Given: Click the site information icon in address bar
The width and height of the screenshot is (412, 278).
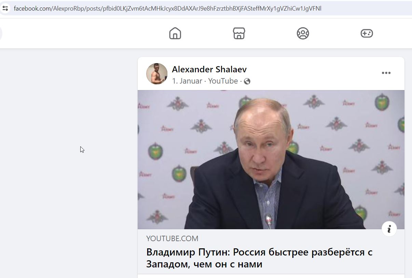Looking at the screenshot, I should [5, 8].
